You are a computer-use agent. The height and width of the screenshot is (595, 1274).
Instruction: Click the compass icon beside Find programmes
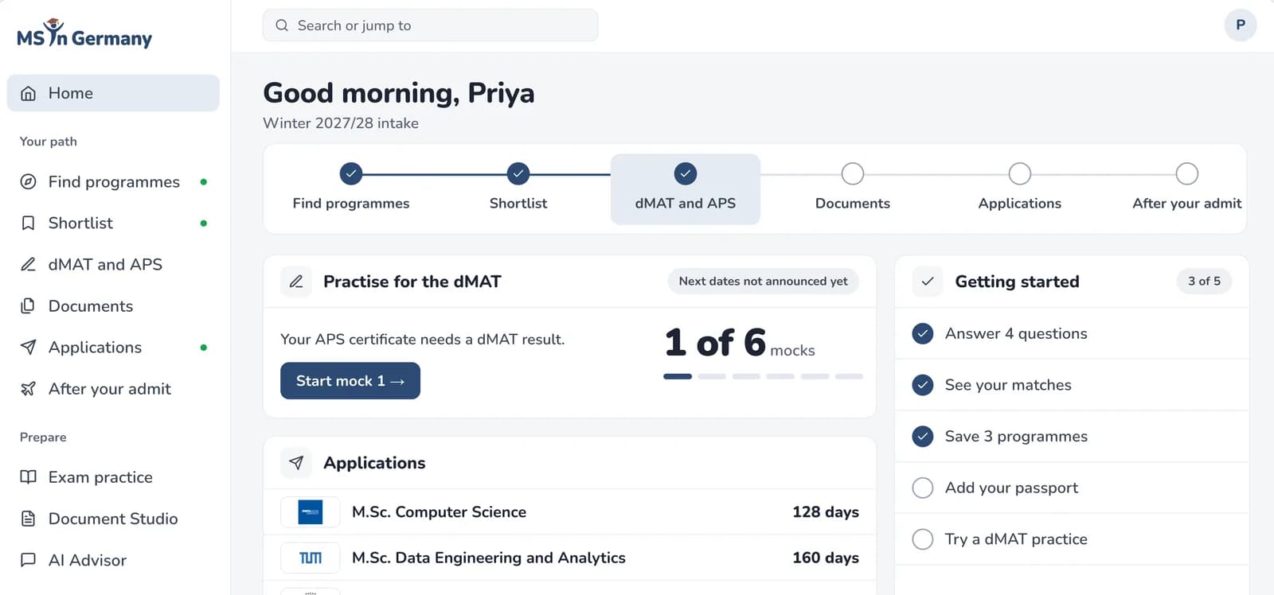(x=28, y=182)
